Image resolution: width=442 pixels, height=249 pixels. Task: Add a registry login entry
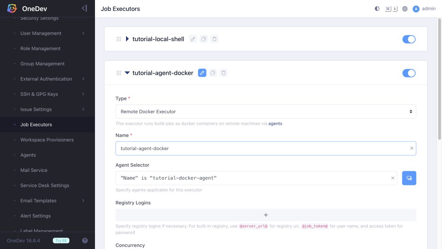[266, 215]
